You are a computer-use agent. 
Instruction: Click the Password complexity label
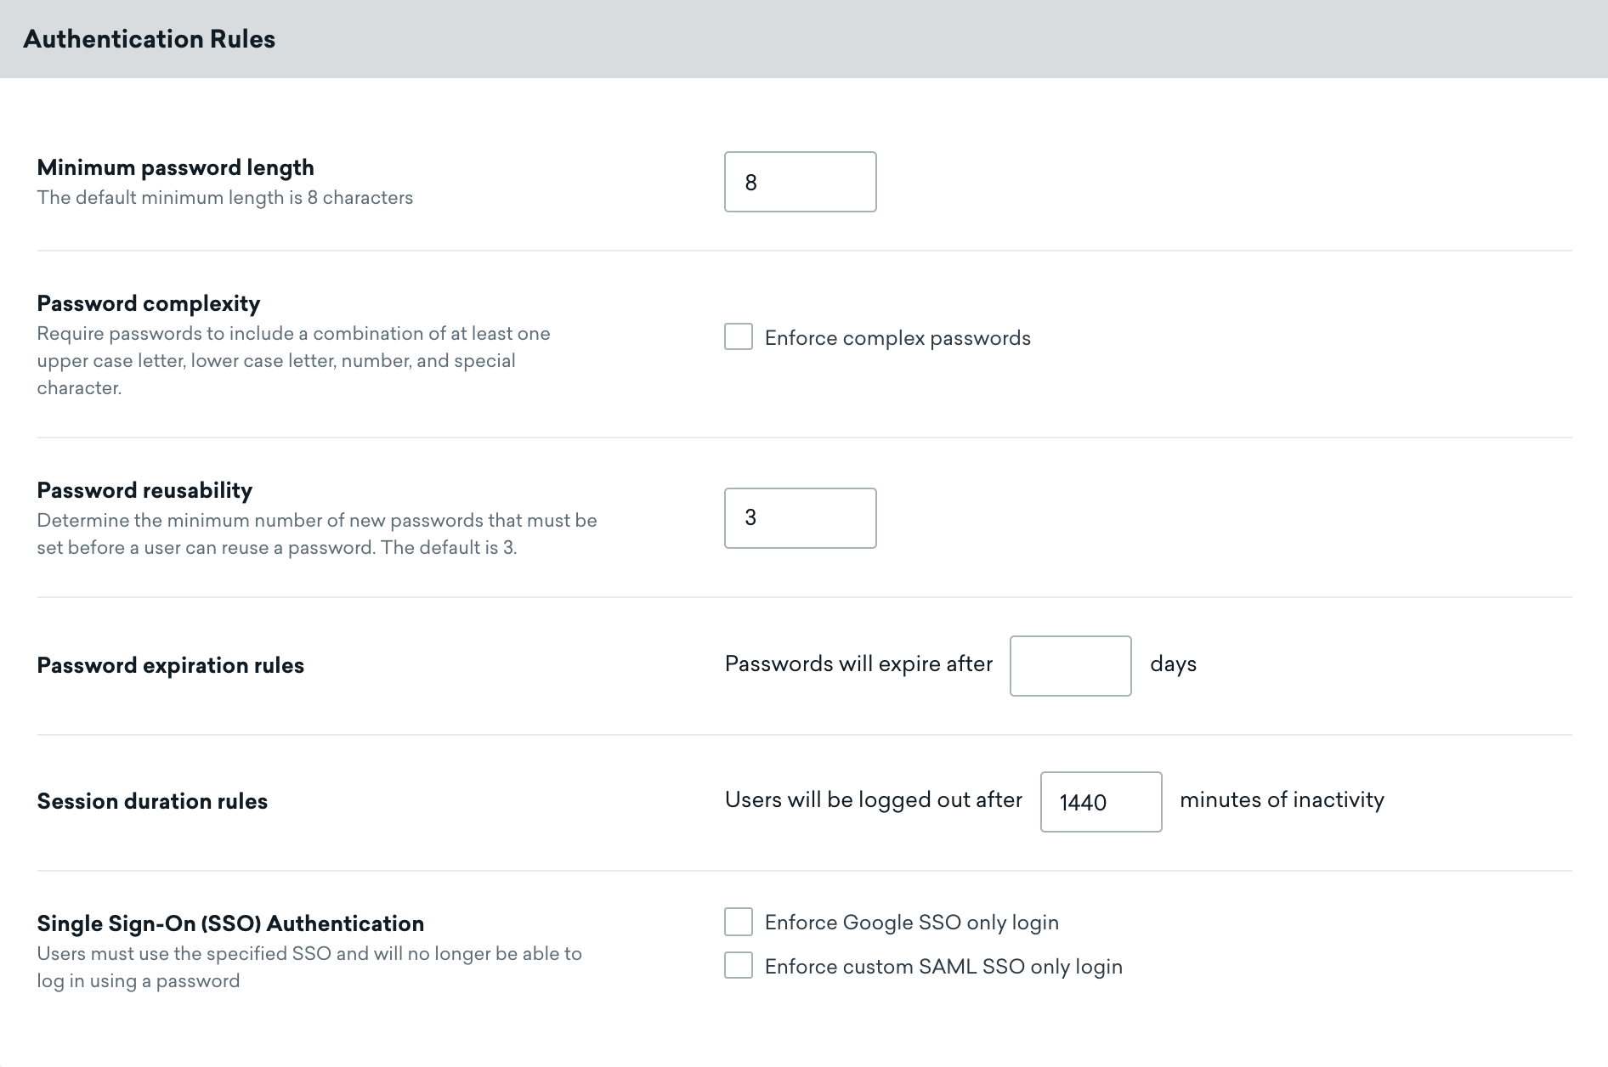(149, 303)
